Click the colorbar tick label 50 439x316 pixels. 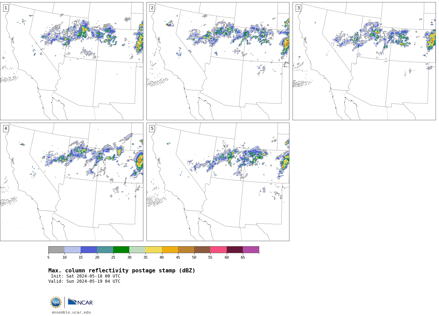[194, 257]
